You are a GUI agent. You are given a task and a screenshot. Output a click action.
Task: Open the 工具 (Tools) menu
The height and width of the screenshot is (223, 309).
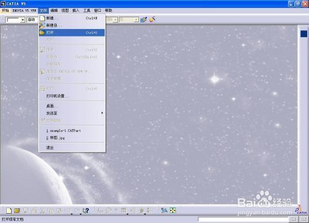87,11
